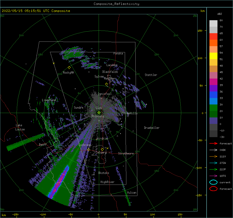The width and height of the screenshot is (233, 218).
Task: Click the Drumheller label on map
Action: tap(152, 128)
